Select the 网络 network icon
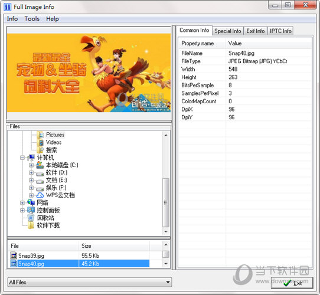 pos(31,202)
